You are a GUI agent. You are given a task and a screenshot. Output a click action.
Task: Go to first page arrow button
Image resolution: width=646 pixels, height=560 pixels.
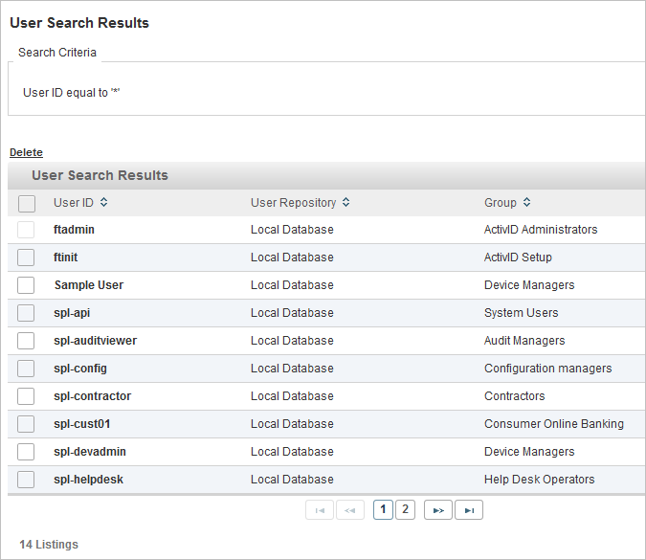click(x=320, y=510)
